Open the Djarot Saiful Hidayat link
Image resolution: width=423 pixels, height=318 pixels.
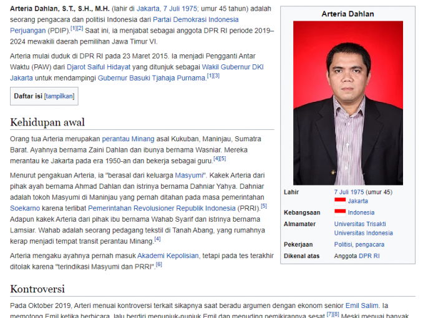[x=99, y=67]
